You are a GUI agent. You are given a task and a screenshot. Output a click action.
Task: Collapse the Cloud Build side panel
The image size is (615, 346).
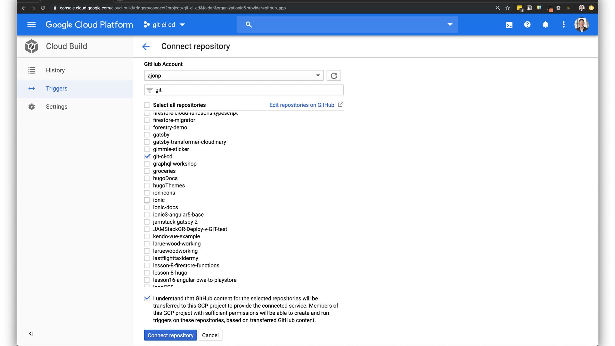(31, 334)
